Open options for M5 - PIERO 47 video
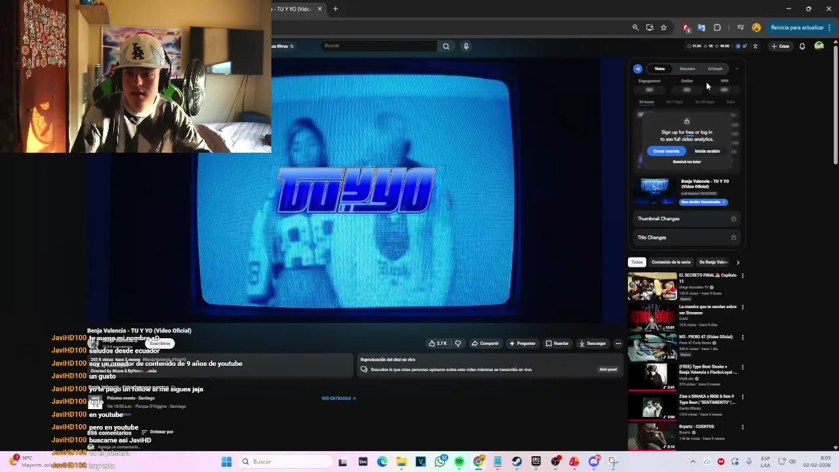Screen dimensions: 839x472 click(743, 338)
